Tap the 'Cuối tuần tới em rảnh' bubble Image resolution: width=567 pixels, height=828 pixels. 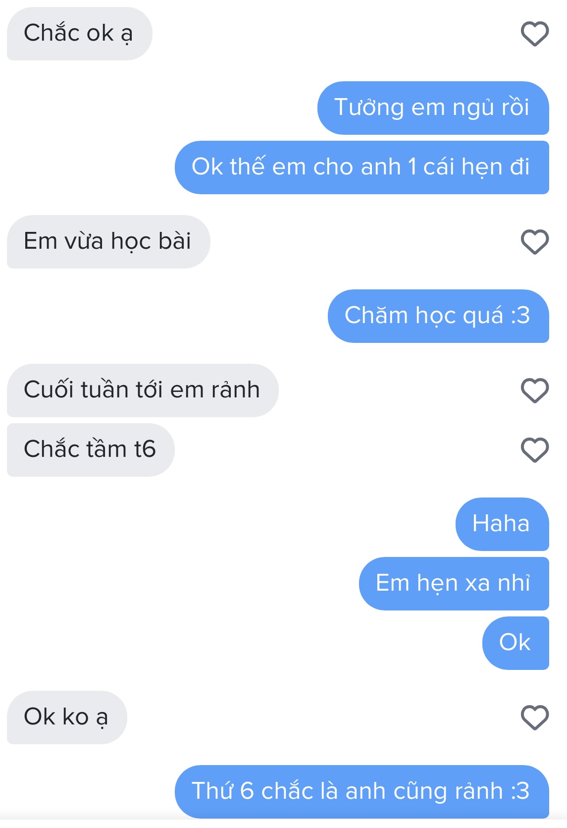pos(143,390)
